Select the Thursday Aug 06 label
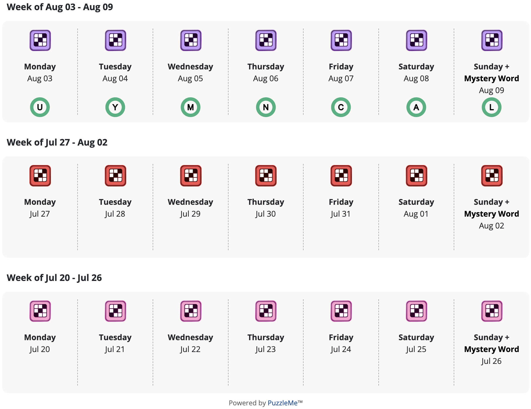This screenshot has width=531, height=409. pos(266,72)
